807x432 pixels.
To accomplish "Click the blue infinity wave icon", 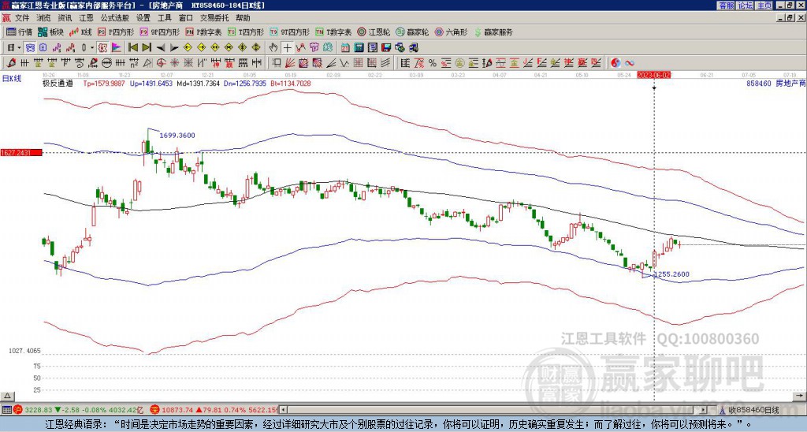I will pos(630,63).
